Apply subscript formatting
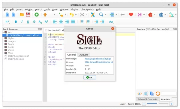 point(40,22)
